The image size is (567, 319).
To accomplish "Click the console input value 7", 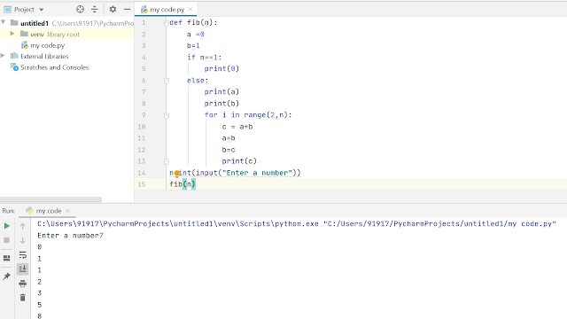I will [101, 236].
